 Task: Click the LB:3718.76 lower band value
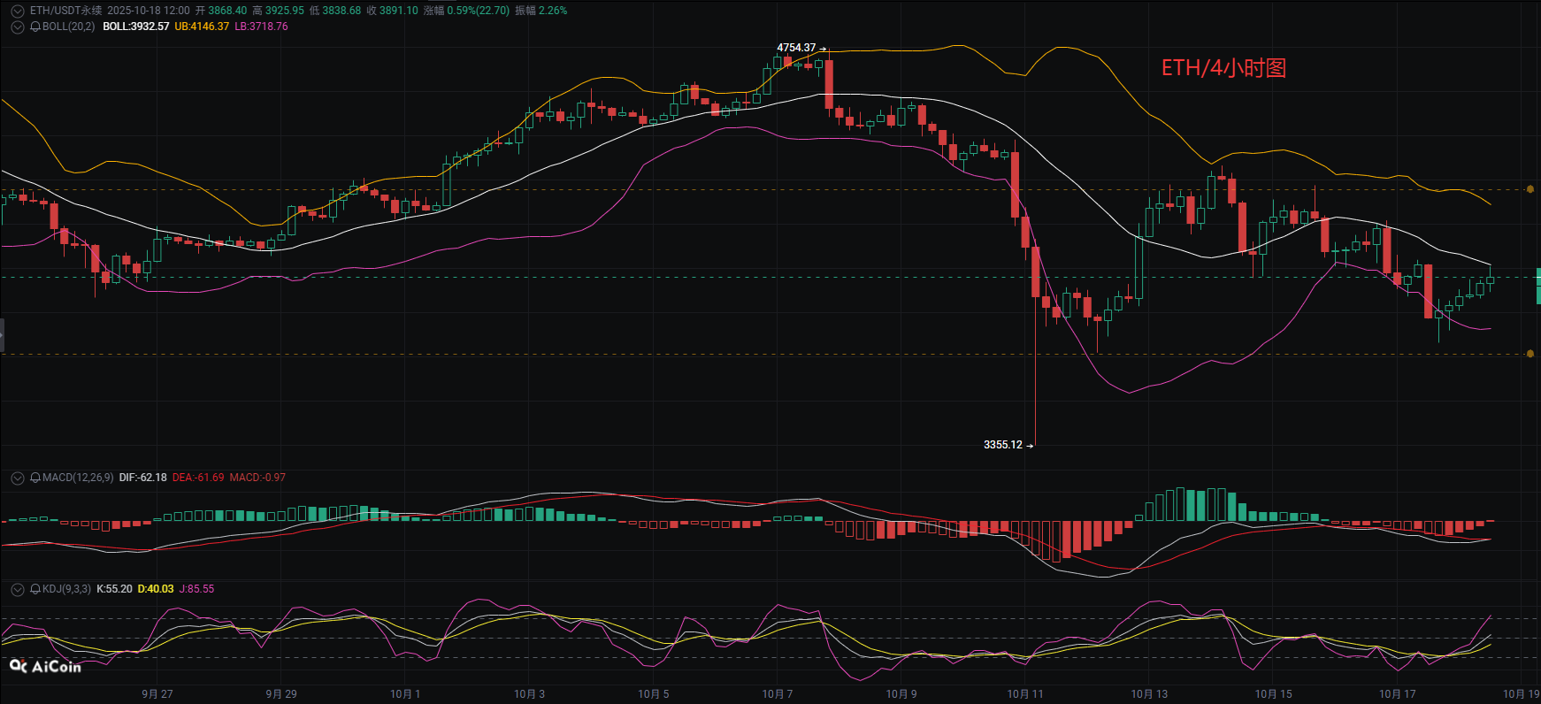[261, 27]
